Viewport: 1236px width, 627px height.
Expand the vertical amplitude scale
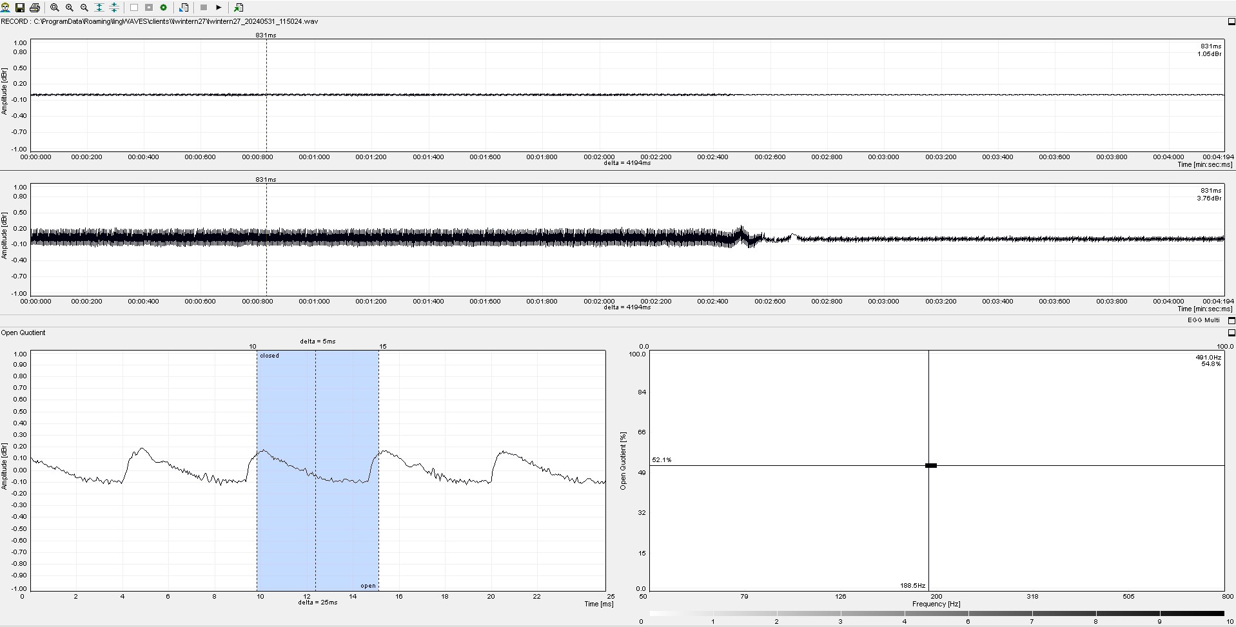point(99,8)
